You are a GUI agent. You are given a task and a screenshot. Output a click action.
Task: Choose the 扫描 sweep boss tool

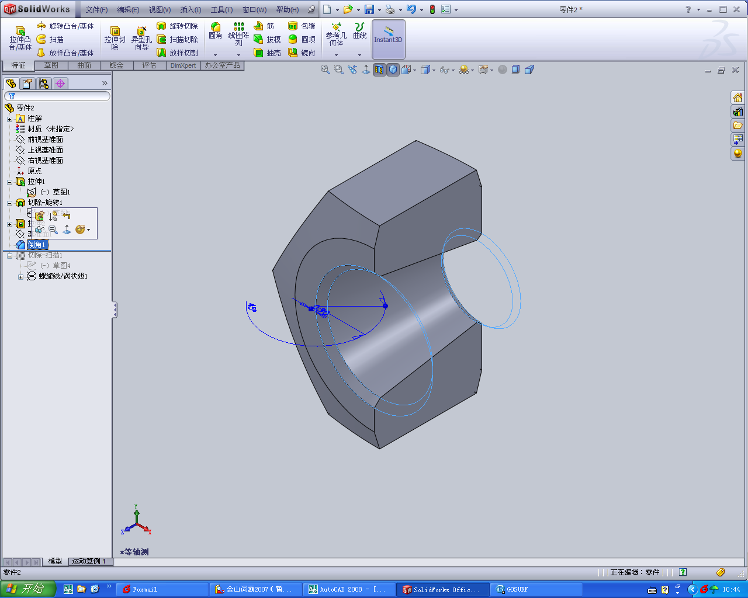[x=50, y=40]
